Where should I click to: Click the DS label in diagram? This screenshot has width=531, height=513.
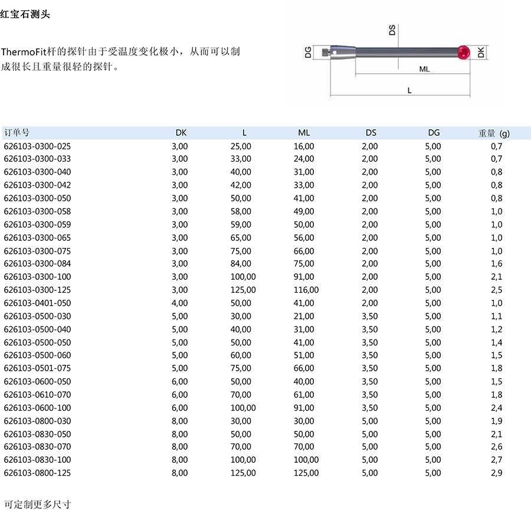392,30
